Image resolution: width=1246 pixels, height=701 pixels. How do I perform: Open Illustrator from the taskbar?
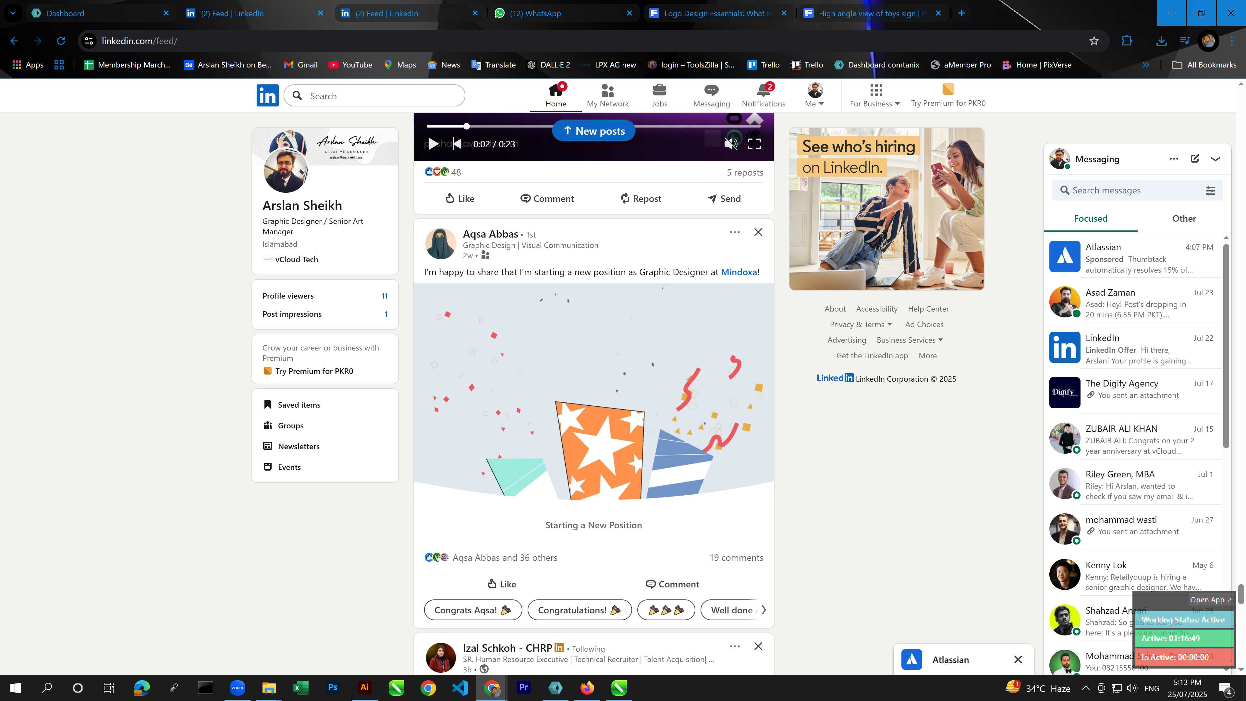[x=364, y=687]
